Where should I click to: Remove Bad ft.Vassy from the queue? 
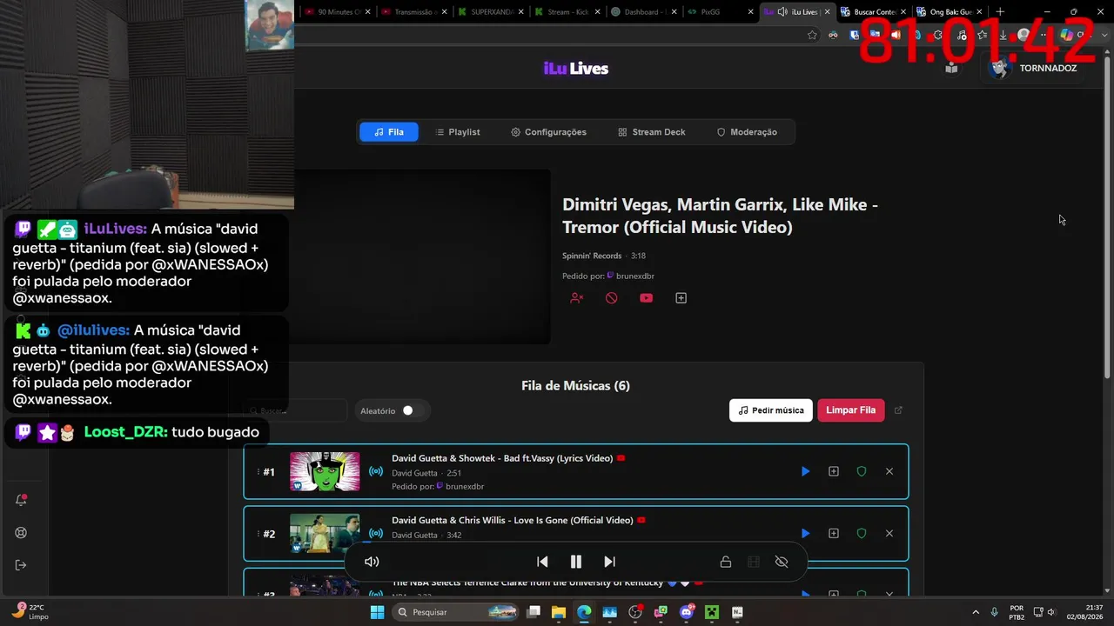point(889,471)
